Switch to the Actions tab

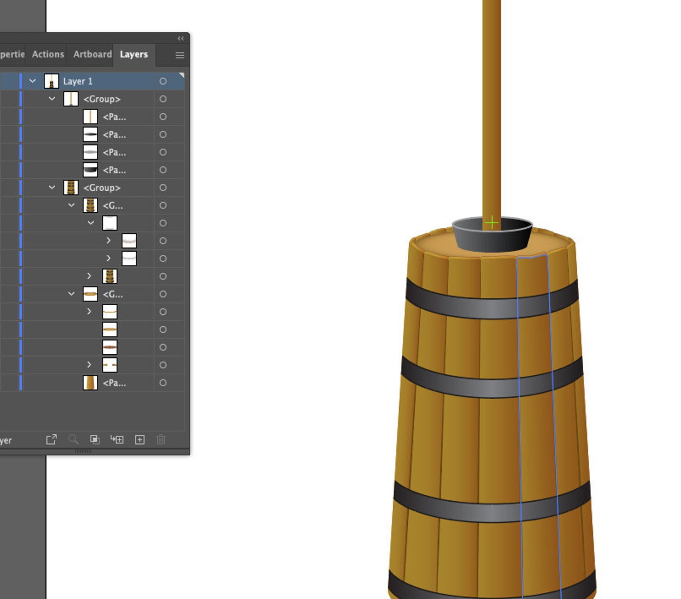tap(48, 54)
